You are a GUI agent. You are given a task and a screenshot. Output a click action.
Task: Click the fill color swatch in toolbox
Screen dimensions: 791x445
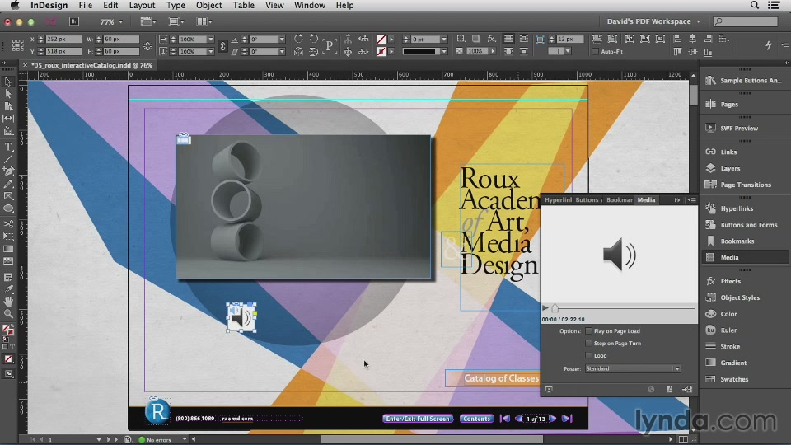(x=7, y=329)
